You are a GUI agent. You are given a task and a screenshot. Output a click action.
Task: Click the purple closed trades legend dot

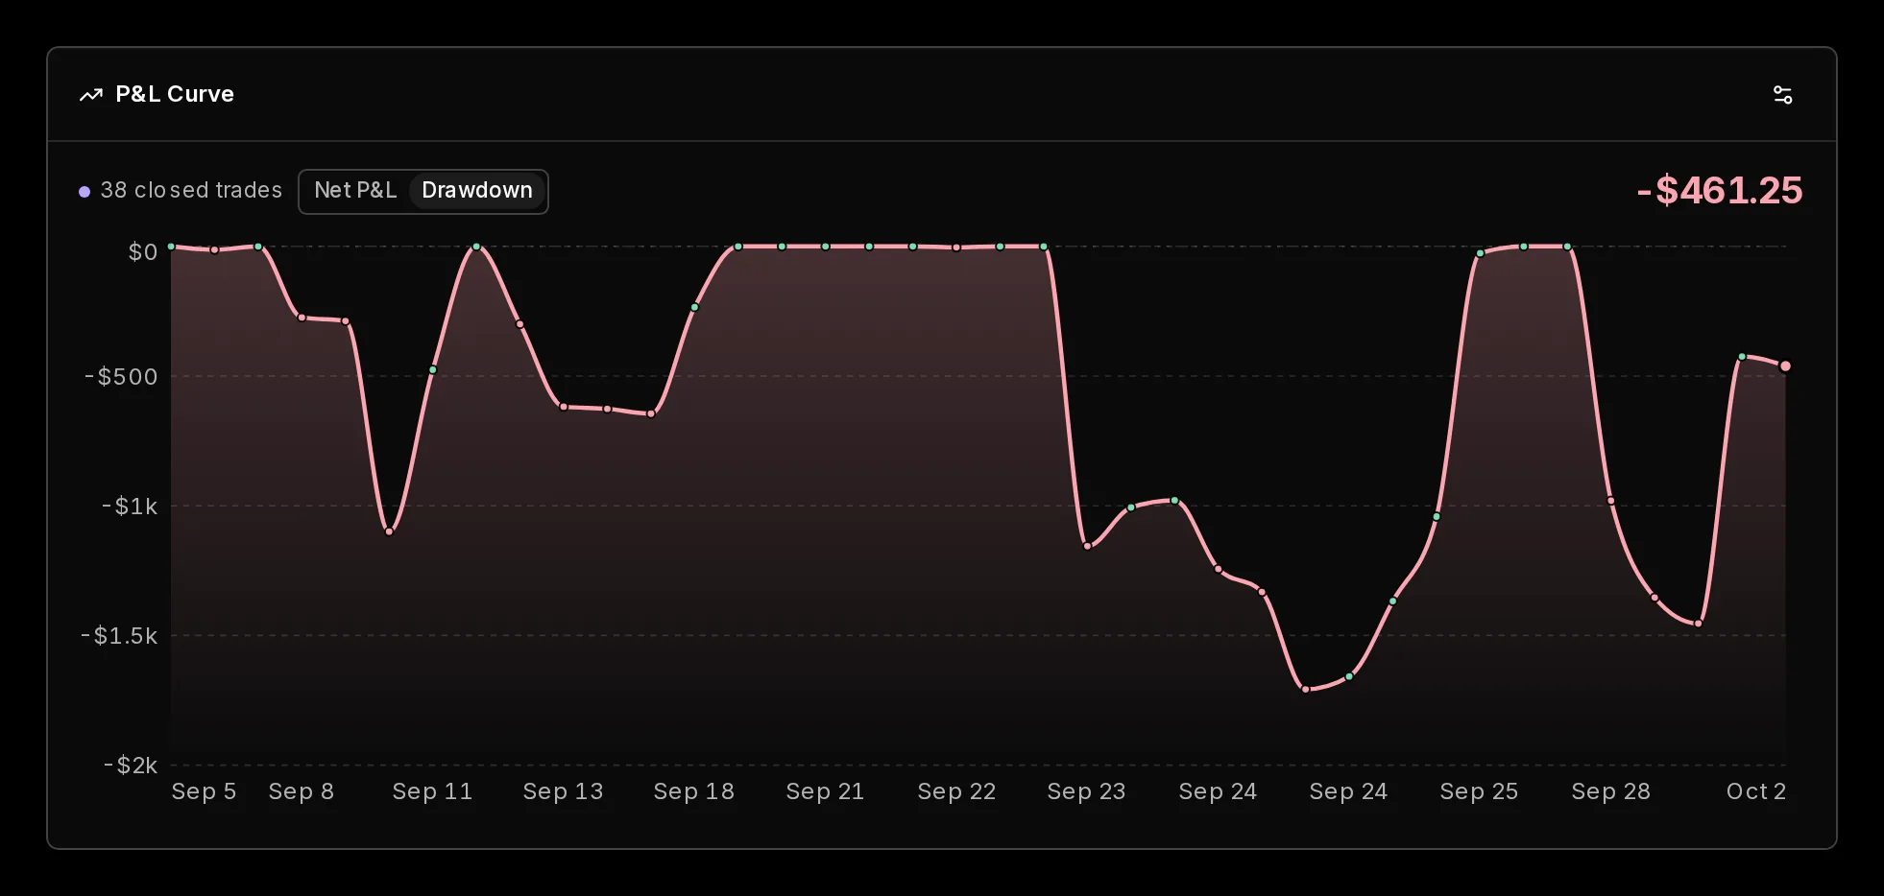click(x=85, y=192)
